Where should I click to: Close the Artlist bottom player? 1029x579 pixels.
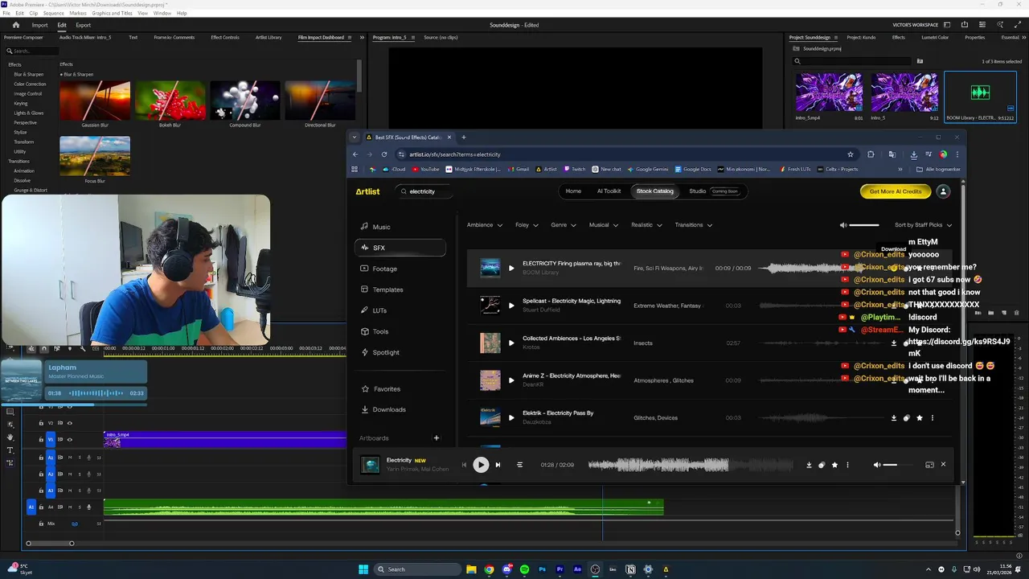pyautogui.click(x=943, y=464)
